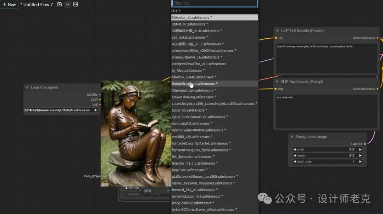
Task: Choose 3d机械设计稿_v1.0.safetensors
Action: tap(215, 31)
